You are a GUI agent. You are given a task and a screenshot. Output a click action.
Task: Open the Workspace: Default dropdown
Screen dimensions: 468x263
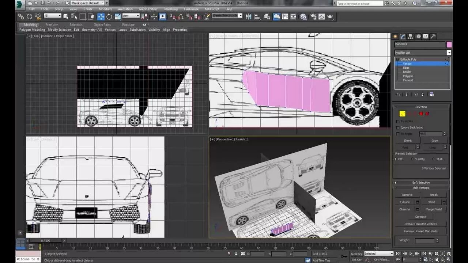click(x=88, y=3)
